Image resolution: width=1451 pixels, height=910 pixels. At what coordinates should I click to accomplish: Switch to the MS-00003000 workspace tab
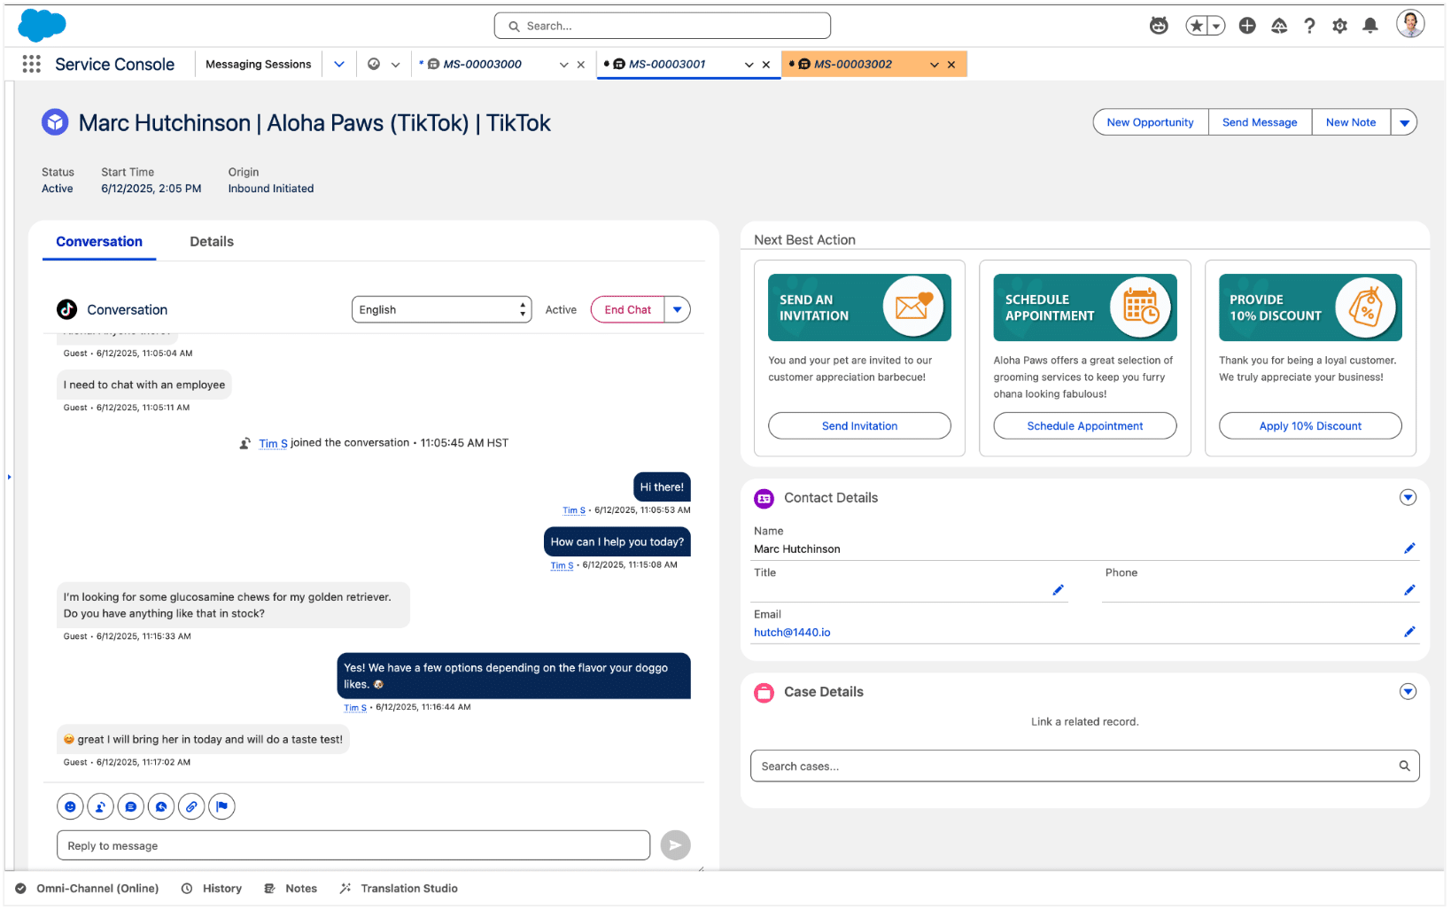click(x=483, y=64)
